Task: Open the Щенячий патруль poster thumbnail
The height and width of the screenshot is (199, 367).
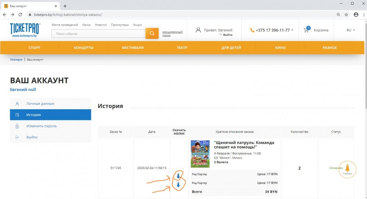Action: coord(200,154)
